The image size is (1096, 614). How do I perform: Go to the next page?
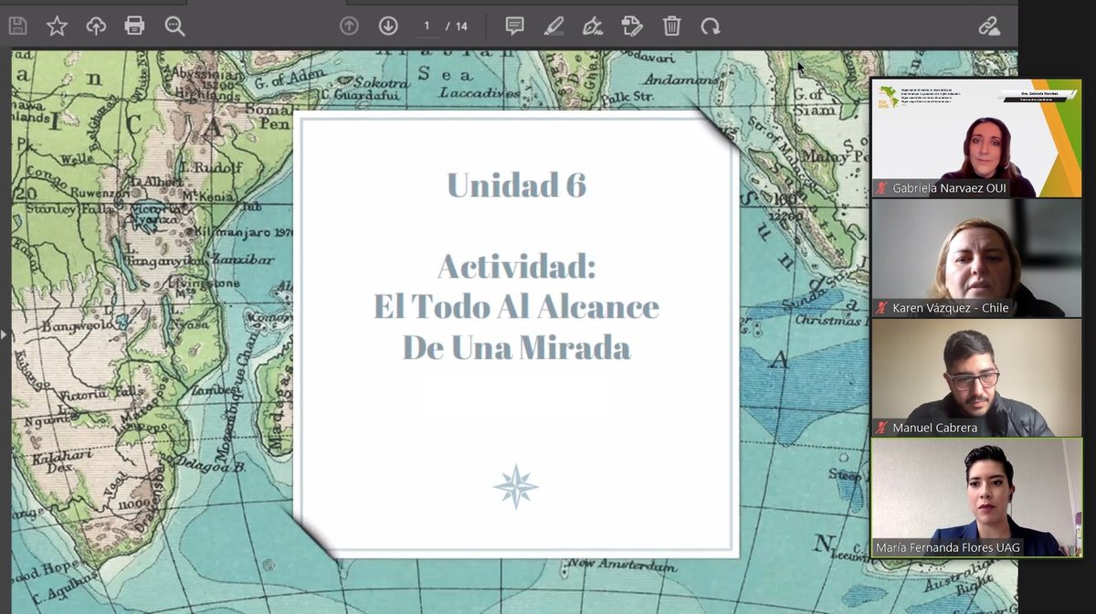[x=388, y=26]
